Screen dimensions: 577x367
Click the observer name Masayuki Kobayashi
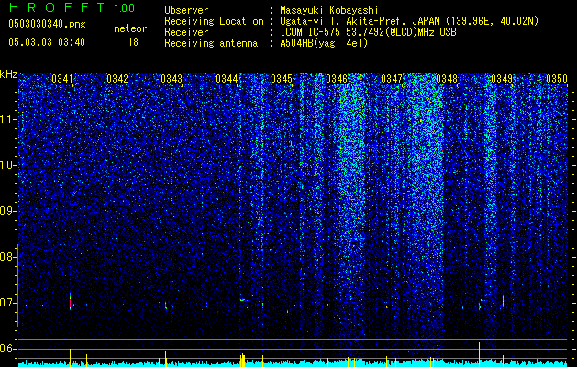point(329,10)
